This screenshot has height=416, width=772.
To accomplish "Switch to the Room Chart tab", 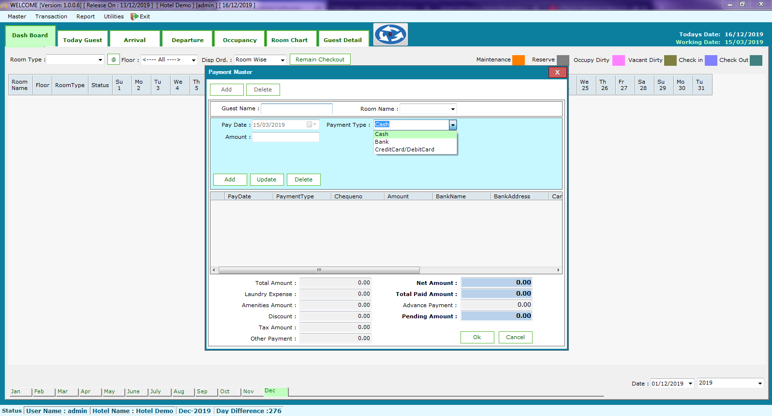I will click(x=289, y=40).
